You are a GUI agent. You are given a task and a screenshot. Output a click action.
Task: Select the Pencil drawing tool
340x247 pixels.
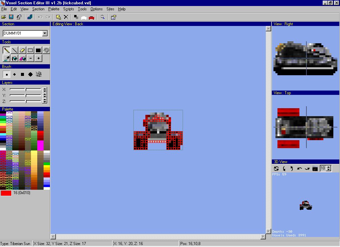pyautogui.click(x=6, y=50)
